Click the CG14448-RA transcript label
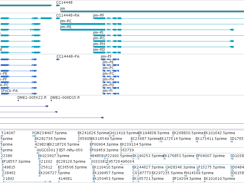The image size is (244, 183). [68, 15]
